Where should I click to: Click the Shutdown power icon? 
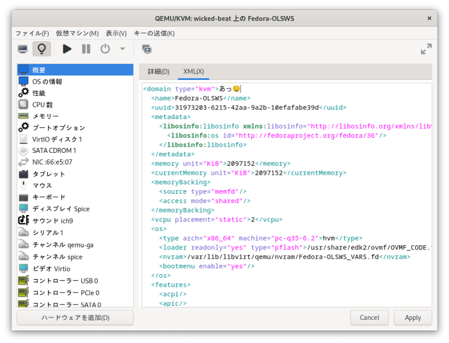(105, 49)
